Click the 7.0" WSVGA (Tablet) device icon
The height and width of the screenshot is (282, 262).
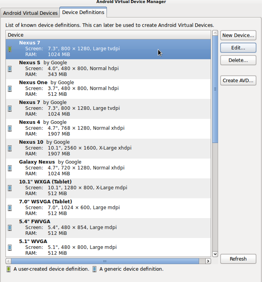point(10,208)
